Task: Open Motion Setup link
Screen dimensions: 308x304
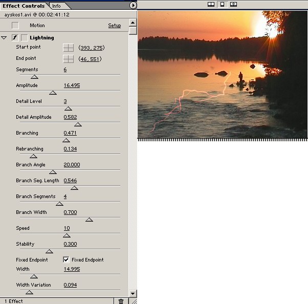Action: 115,26
